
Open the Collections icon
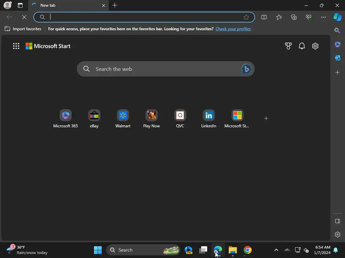pyautogui.click(x=294, y=17)
